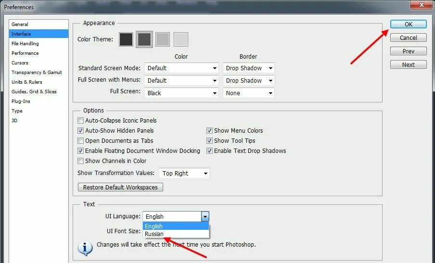Go to Performance preferences
Image resolution: width=435 pixels, height=263 pixels.
38,53
